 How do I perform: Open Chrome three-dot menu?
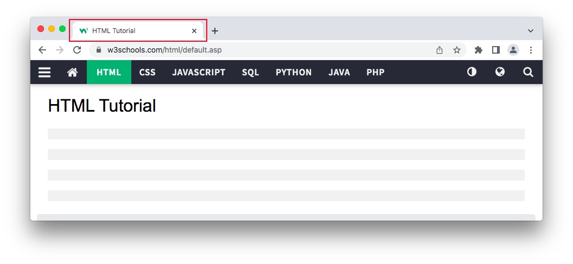coord(531,50)
